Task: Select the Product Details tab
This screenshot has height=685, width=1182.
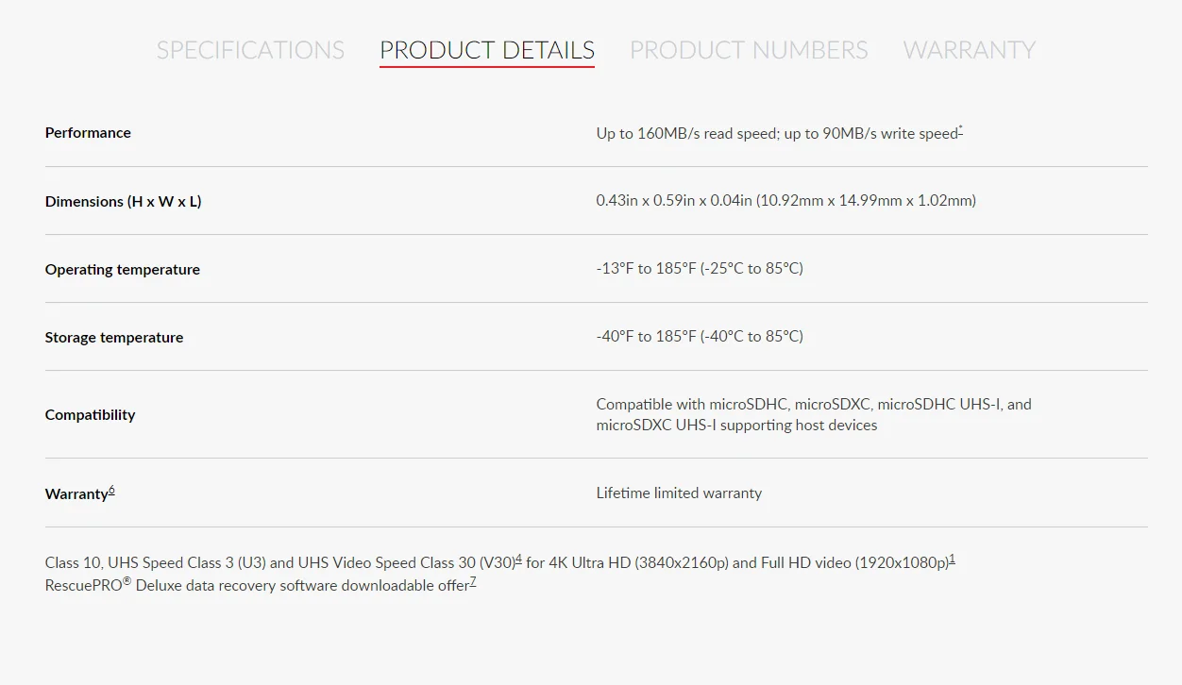Action: (x=487, y=50)
